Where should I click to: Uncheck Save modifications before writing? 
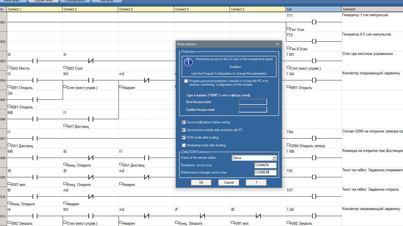(x=184, y=122)
